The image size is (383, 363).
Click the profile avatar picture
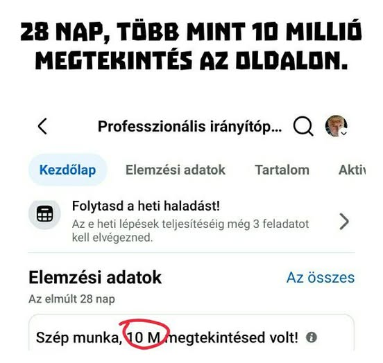pos(336,126)
